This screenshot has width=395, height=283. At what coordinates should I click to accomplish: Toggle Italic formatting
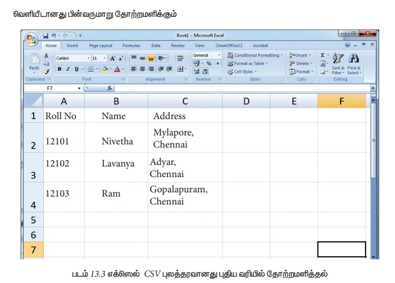pos(68,69)
